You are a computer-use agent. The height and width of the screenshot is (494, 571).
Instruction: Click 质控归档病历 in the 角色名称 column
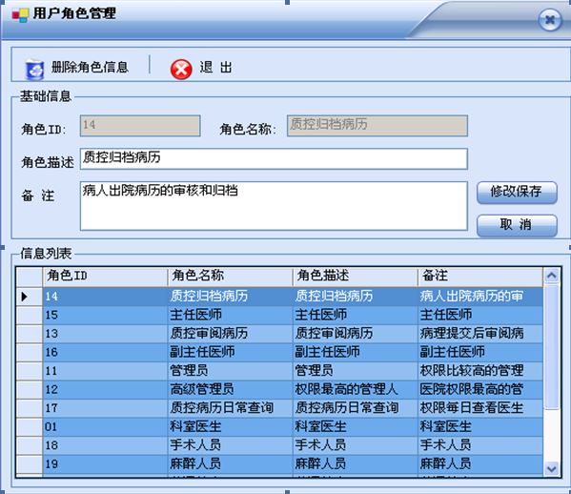tap(230, 297)
